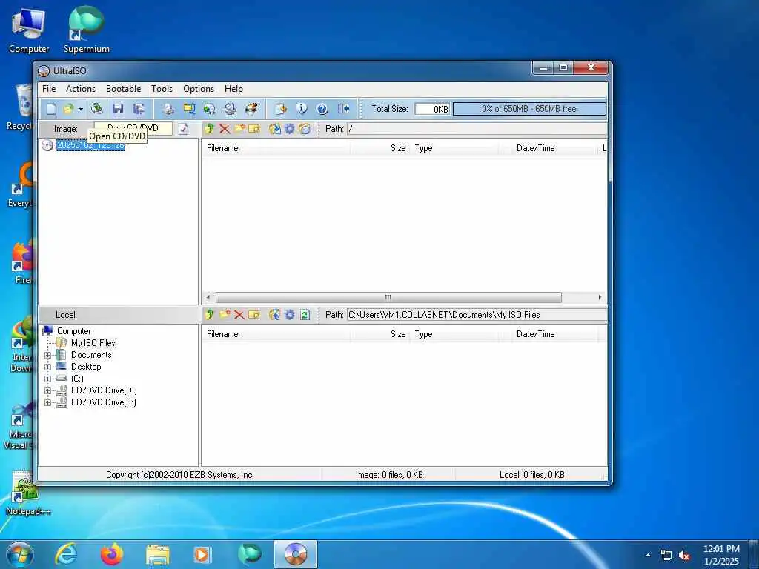Click the New Folder icon in Local pane toolbar
Viewport: 759px width, 569px height.
point(225,314)
